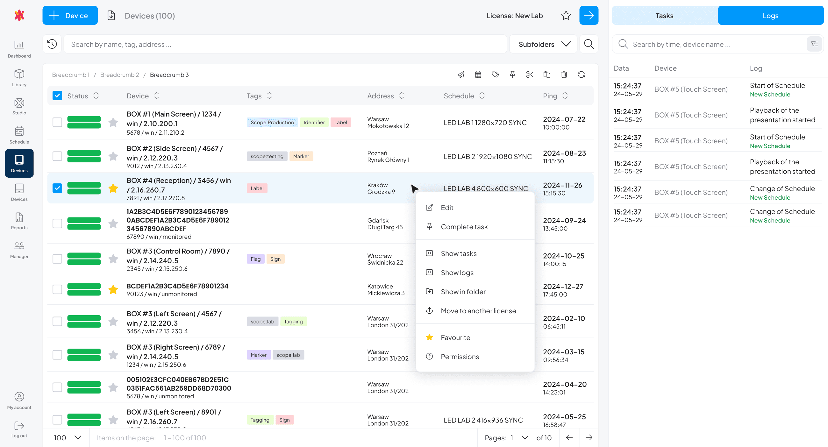Click the refresh icon above device table

pos(581,74)
